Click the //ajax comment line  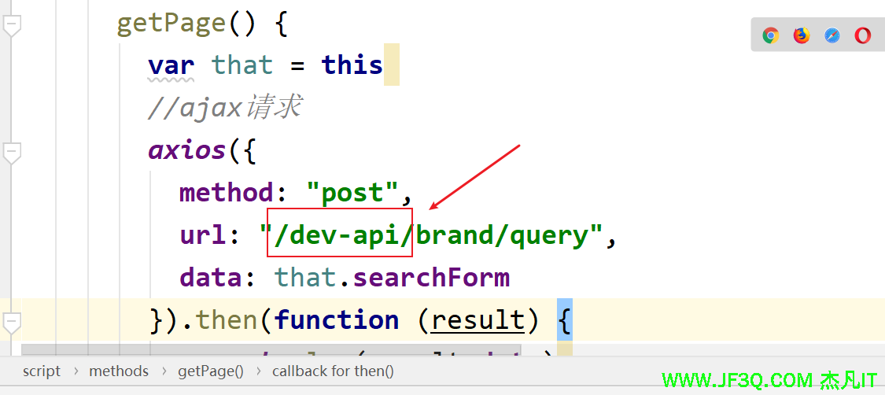pos(224,108)
